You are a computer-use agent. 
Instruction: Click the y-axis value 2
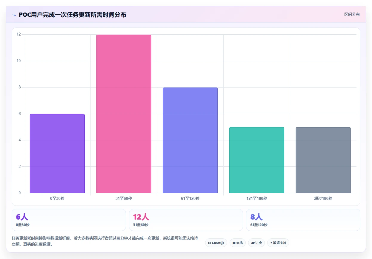[20, 166]
